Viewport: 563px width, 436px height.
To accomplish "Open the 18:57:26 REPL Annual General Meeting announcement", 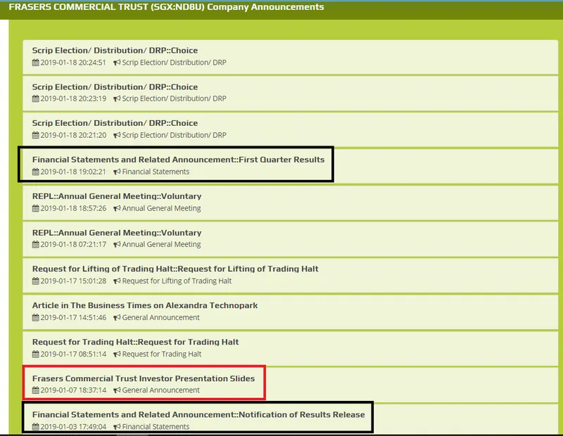I will click(117, 196).
